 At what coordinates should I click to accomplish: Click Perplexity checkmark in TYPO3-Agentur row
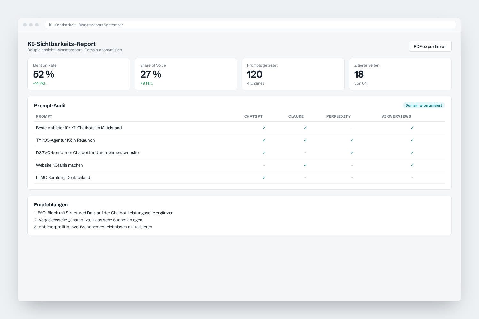pyautogui.click(x=352, y=140)
